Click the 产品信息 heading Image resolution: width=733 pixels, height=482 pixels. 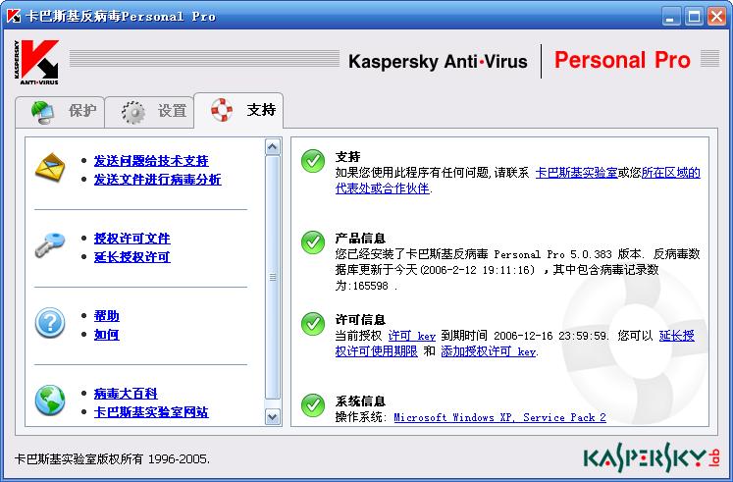360,239
